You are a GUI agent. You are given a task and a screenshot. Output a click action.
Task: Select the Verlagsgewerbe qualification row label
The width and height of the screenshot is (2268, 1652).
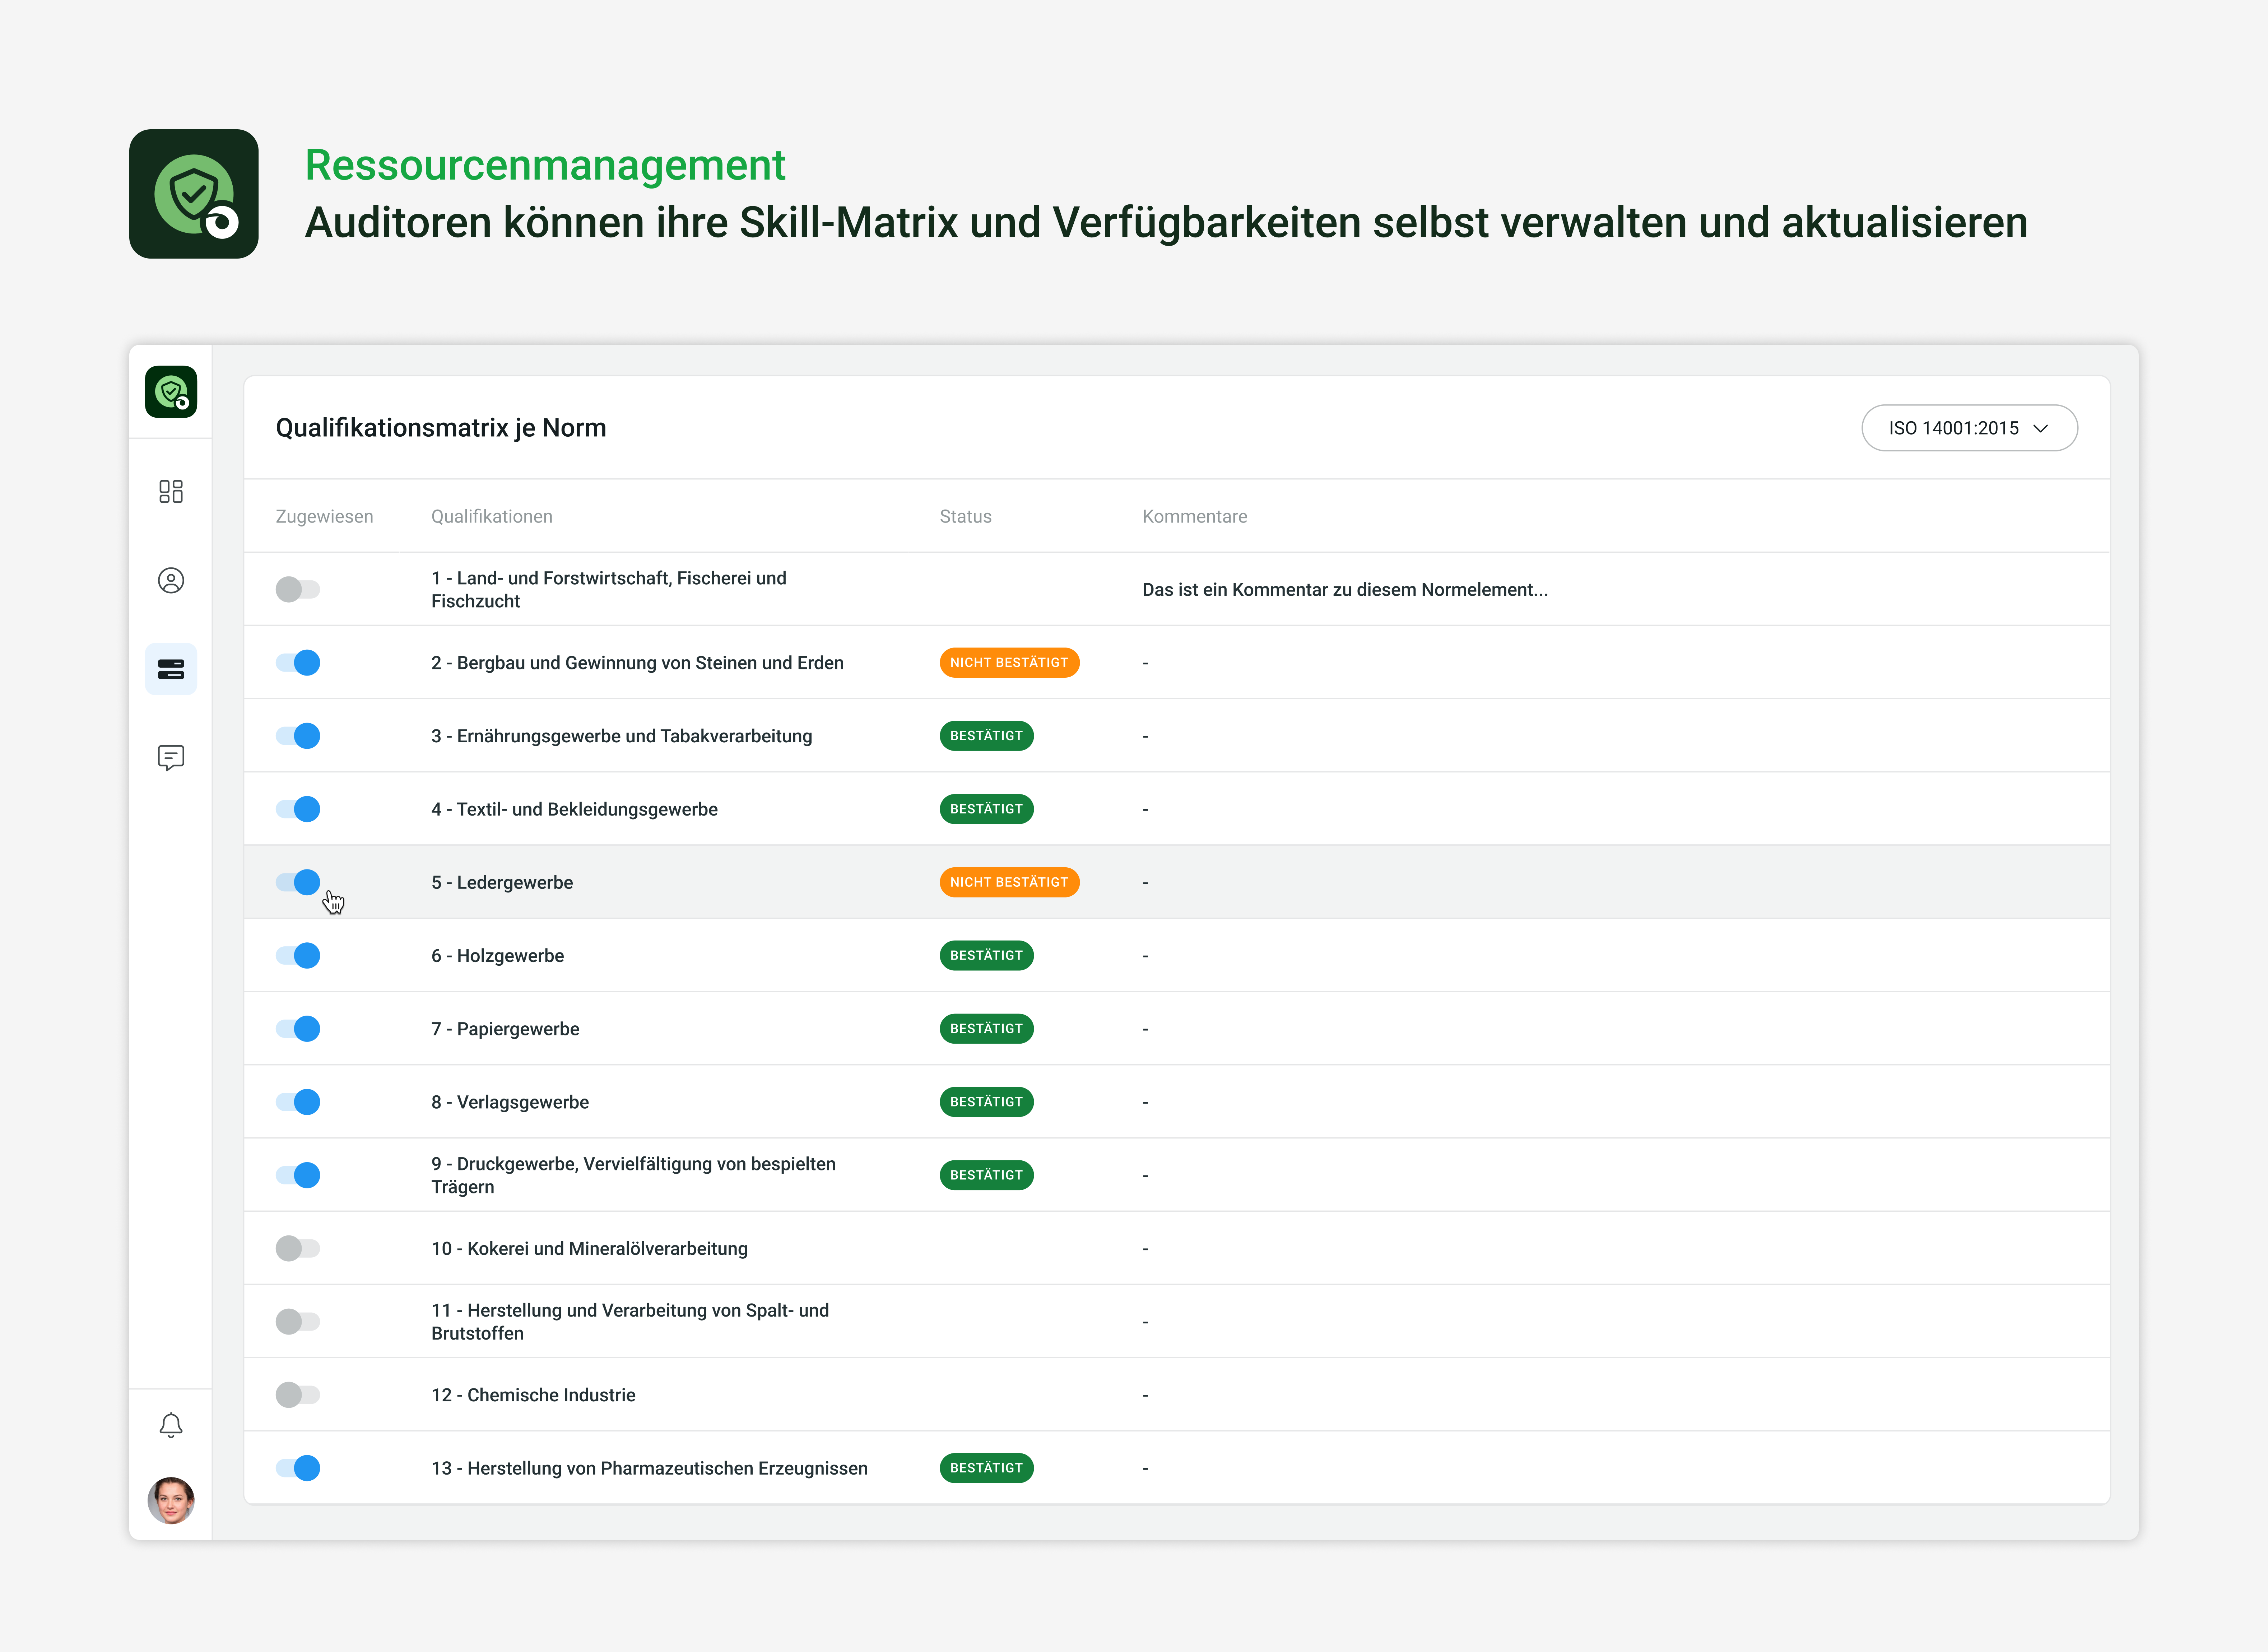[510, 1102]
